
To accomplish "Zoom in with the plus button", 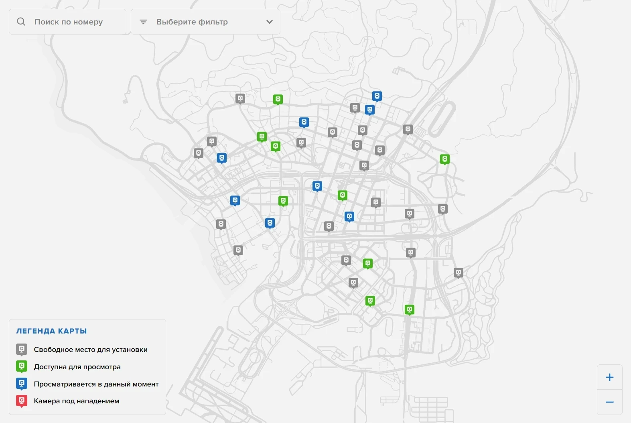I will [609, 377].
